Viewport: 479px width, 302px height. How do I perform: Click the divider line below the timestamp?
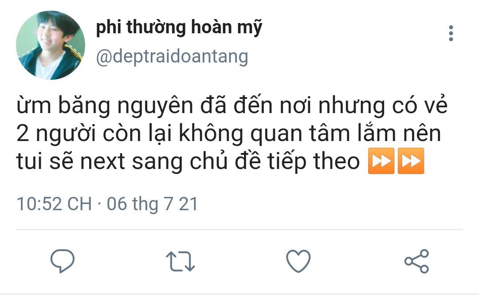pos(239,229)
